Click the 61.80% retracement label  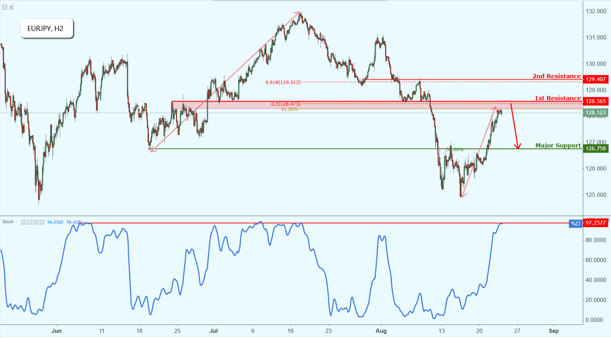(x=290, y=109)
